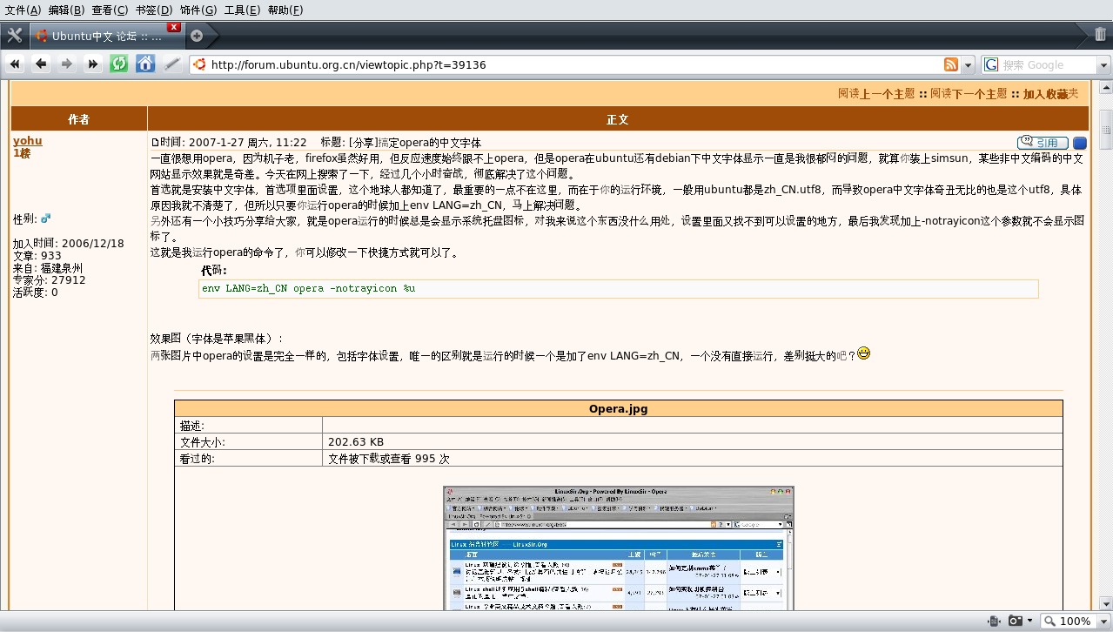Go back to the previous page
The height and width of the screenshot is (632, 1113).
41,64
